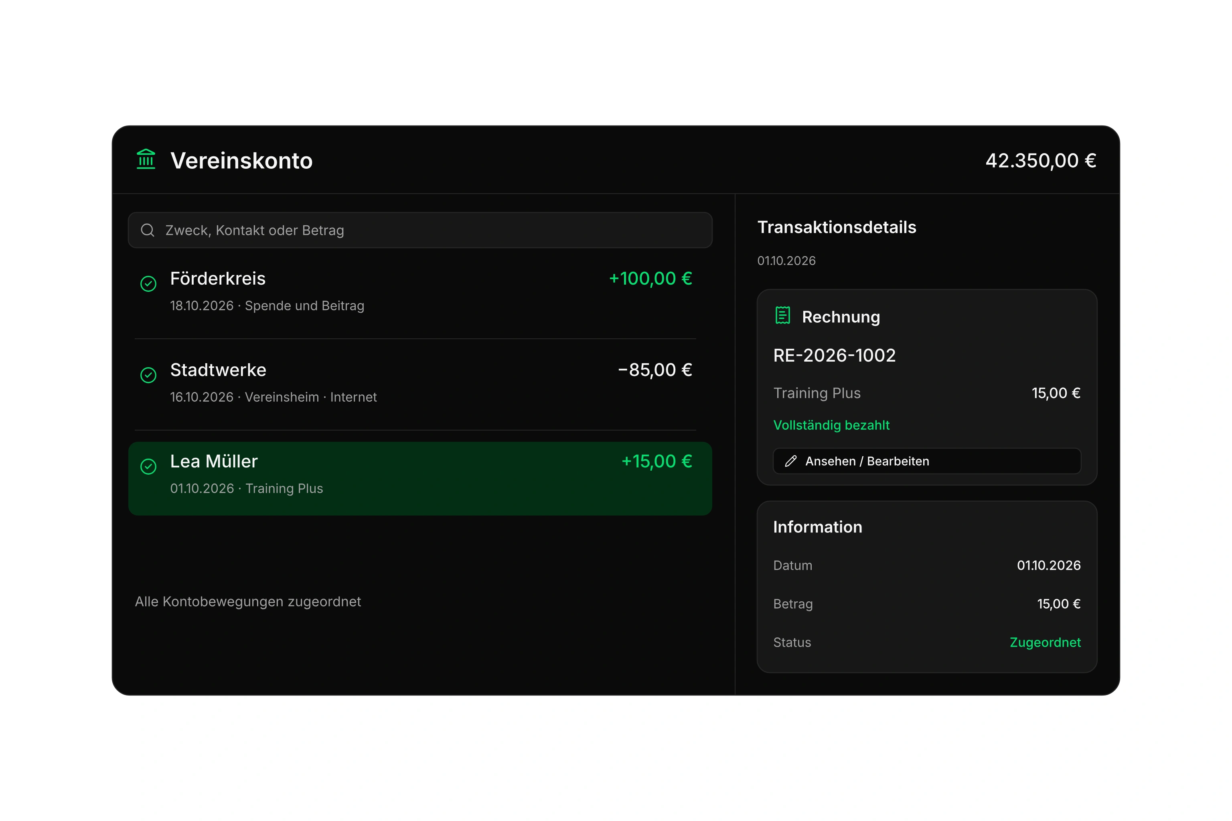1232x821 pixels.
Task: Click the 15,00 € value next to Betrag
Action: pyautogui.click(x=1059, y=604)
